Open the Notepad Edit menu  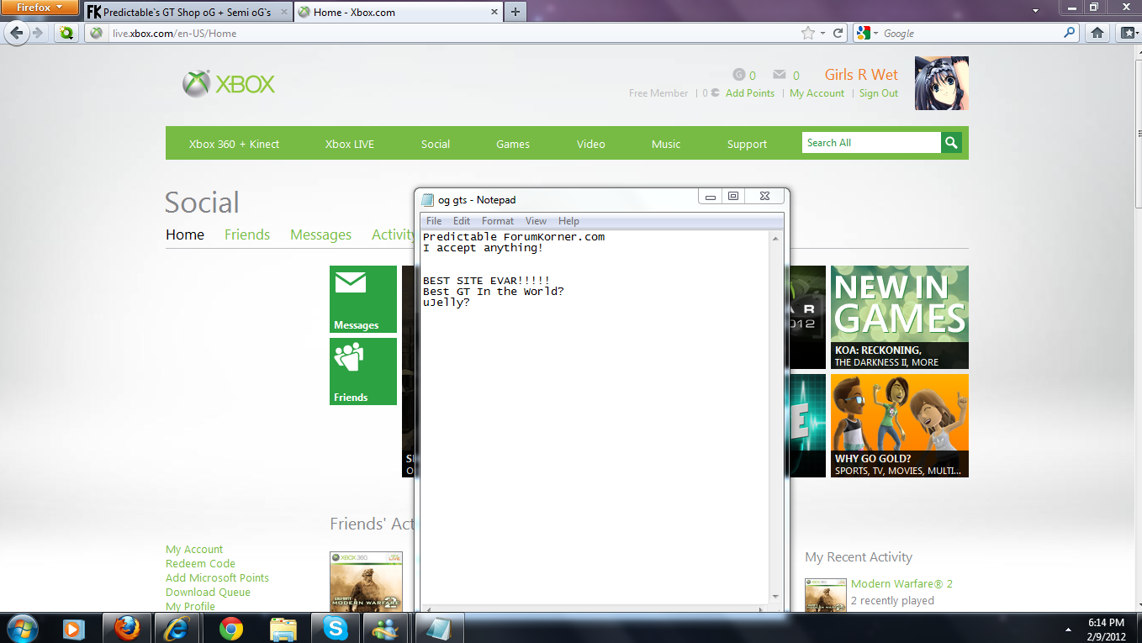click(462, 221)
